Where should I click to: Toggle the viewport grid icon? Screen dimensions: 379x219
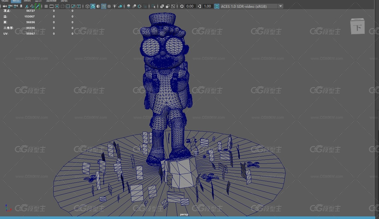pyautogui.click(x=46, y=6)
